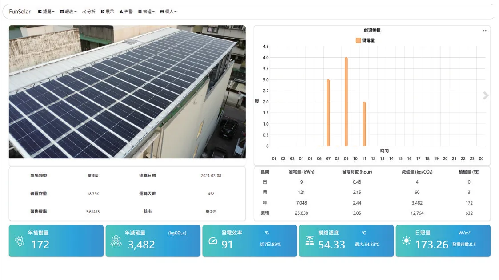
Task: Click the 3.05 cumulative hours cell
Action: coord(357,213)
